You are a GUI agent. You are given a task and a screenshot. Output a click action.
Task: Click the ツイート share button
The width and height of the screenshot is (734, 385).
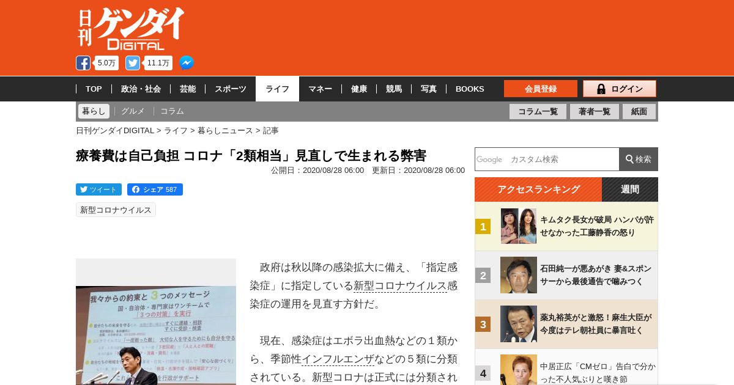98,189
